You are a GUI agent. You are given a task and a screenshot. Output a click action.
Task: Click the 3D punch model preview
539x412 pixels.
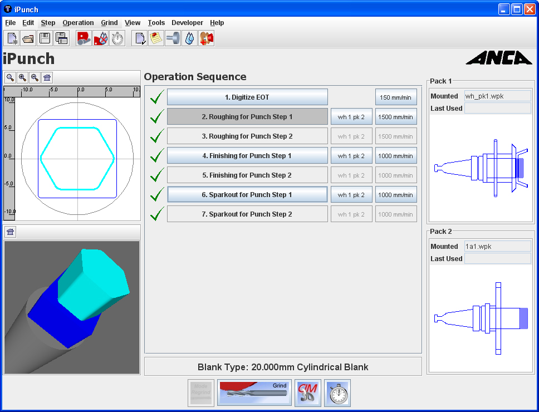point(72,307)
